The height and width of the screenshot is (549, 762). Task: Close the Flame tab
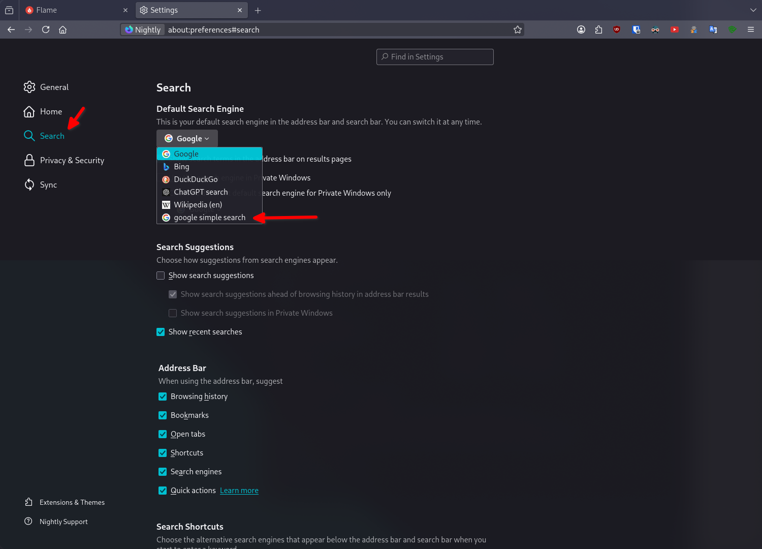click(x=125, y=10)
